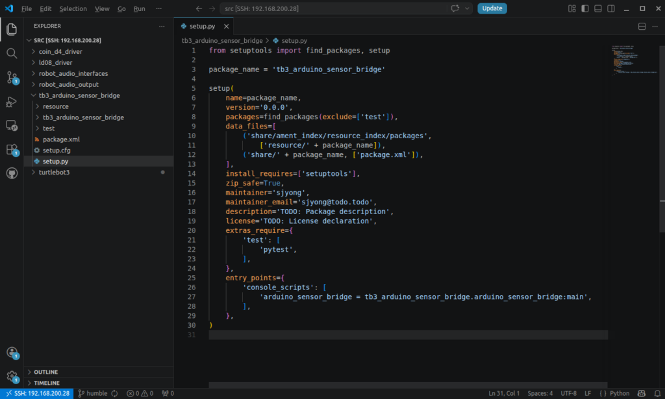Screen dimensions: 665x399
Task: Toggle the secondary side bar visibility
Action: click(x=611, y=8)
